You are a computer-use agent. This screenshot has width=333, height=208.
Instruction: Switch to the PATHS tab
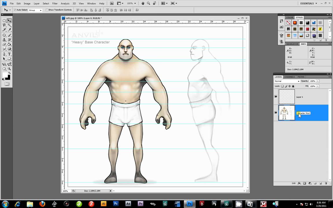tap(301, 77)
